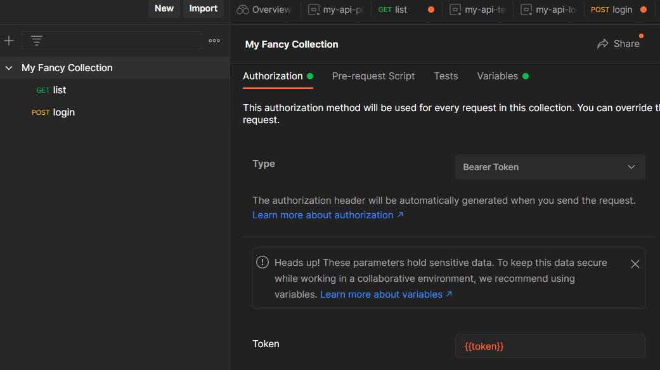Switch to the my-api-pr tab
660x370 pixels.
[x=336, y=10]
